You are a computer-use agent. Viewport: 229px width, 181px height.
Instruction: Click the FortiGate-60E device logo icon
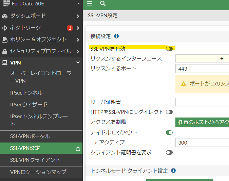coord(7,3)
